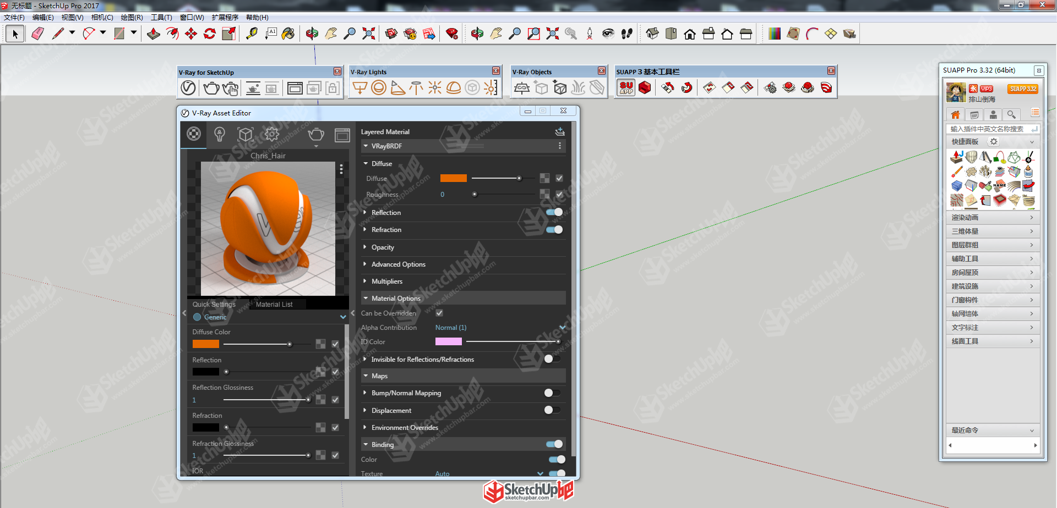Add a V-Ray Sphere Light

379,88
